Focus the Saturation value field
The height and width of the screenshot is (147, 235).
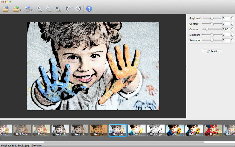click(x=226, y=40)
